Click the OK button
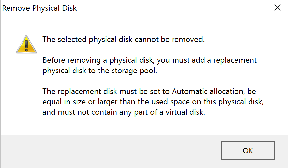The width and height of the screenshot is (288, 168). tap(248, 150)
